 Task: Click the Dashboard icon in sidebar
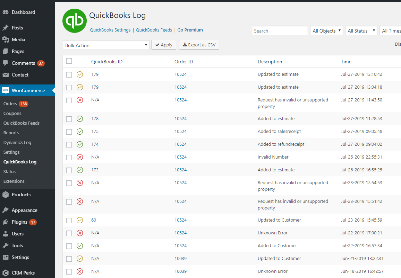click(x=6, y=12)
